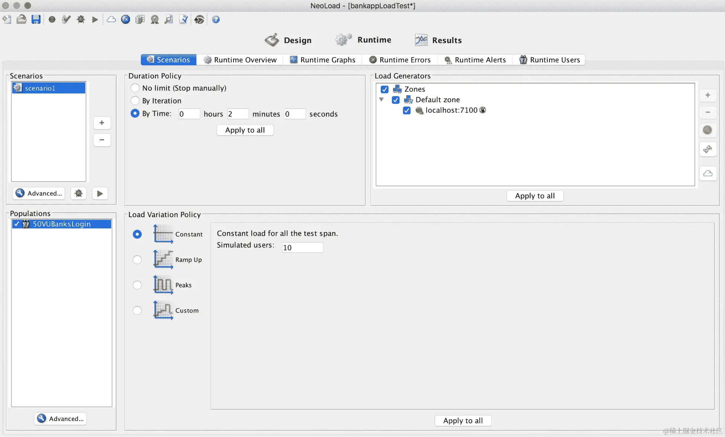Select the Ramp Up load policy
725x437 pixels.
click(x=137, y=260)
